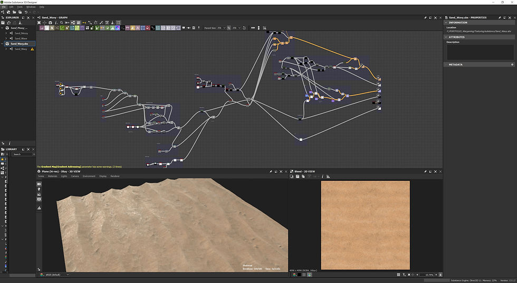Collapse the Sand_Messy package in Explorer

coord(2,28)
